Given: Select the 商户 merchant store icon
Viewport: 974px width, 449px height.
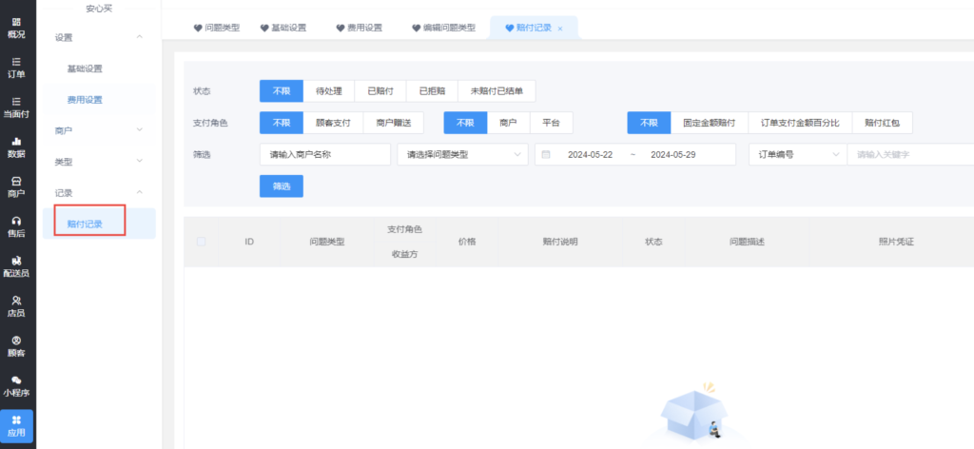Looking at the screenshot, I should point(17,186).
